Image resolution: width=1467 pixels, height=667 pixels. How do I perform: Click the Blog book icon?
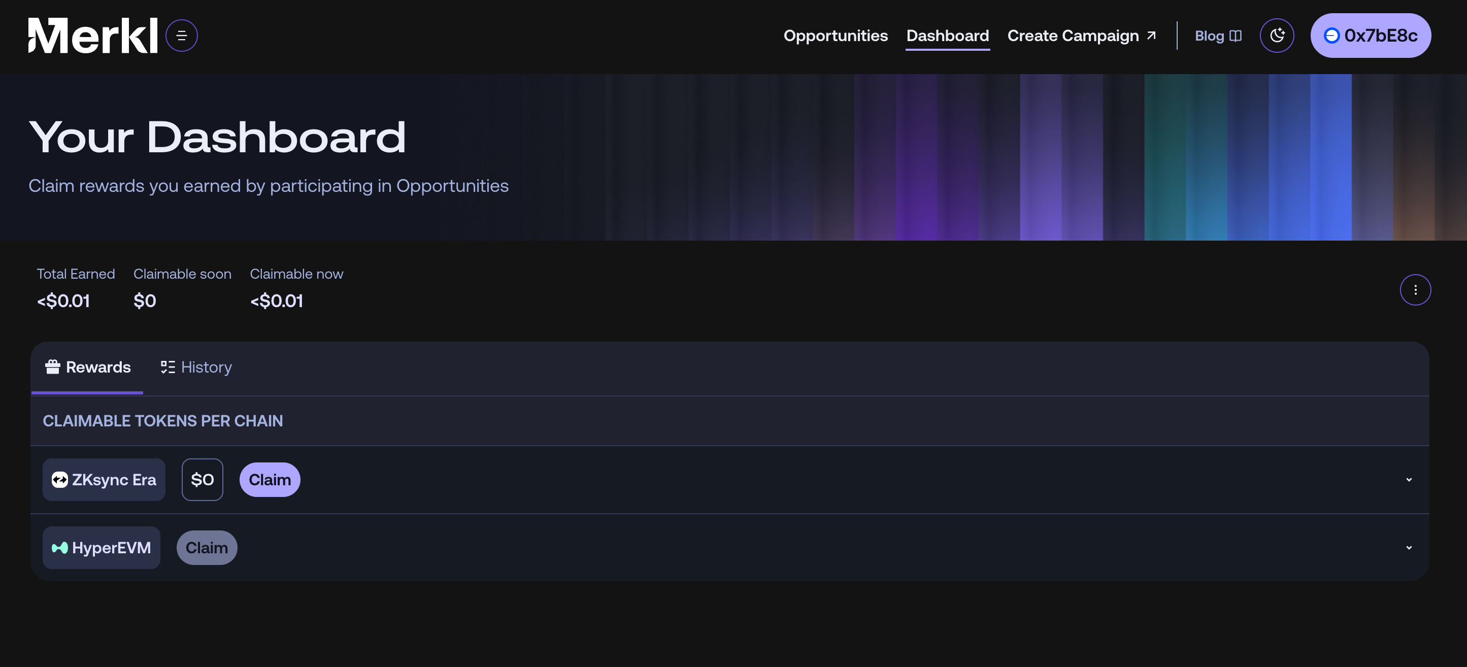coord(1235,36)
